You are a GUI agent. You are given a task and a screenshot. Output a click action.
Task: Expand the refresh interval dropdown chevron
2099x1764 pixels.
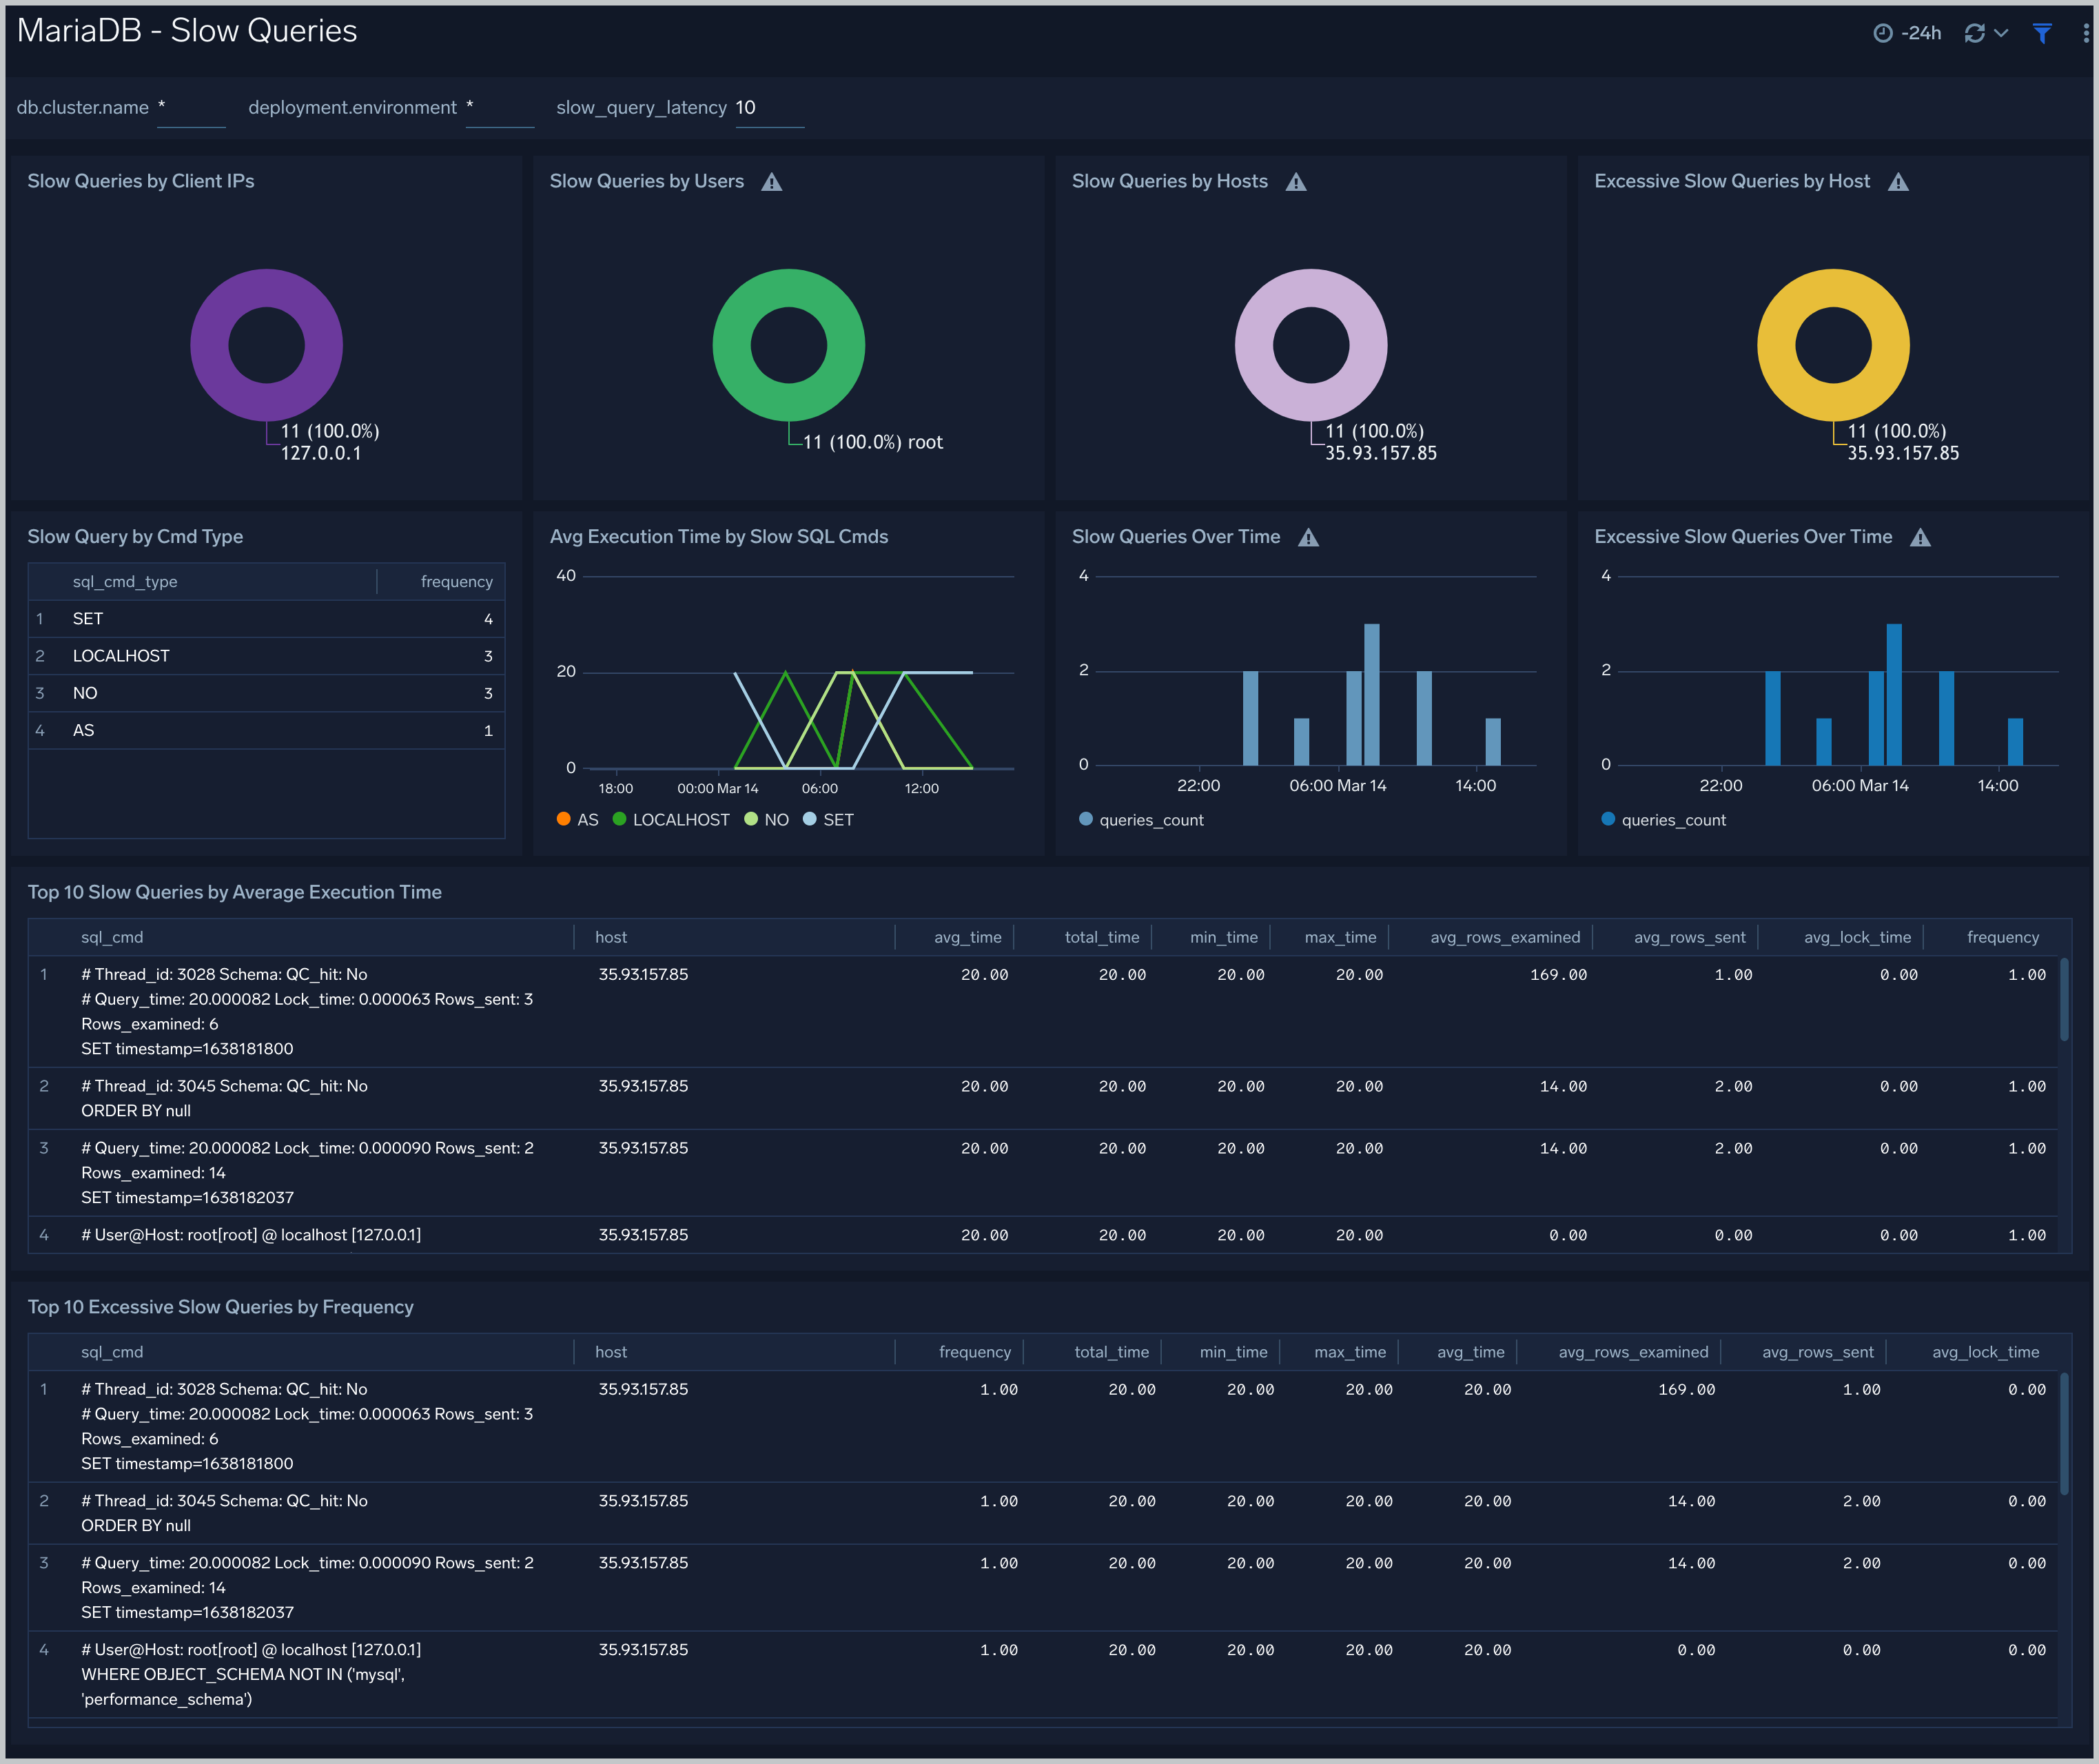pos(2001,33)
